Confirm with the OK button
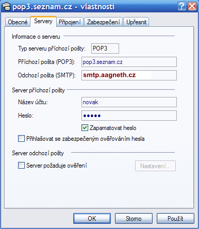The image size is (199, 229). pos(92,219)
